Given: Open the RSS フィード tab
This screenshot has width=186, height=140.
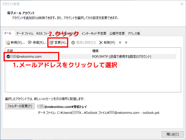Looking at the screenshot, I should [x=44, y=34].
